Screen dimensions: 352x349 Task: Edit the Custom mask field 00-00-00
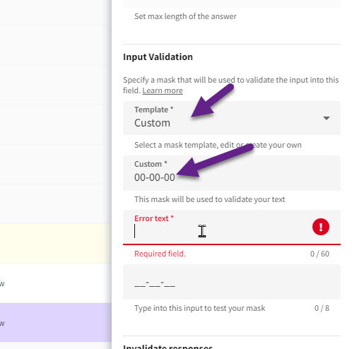(x=232, y=173)
